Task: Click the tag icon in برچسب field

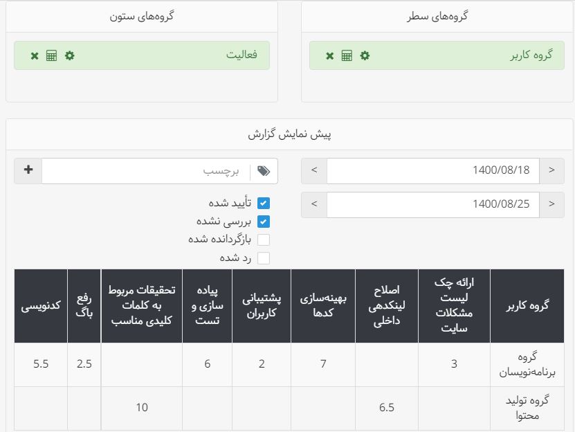Action: [x=264, y=171]
